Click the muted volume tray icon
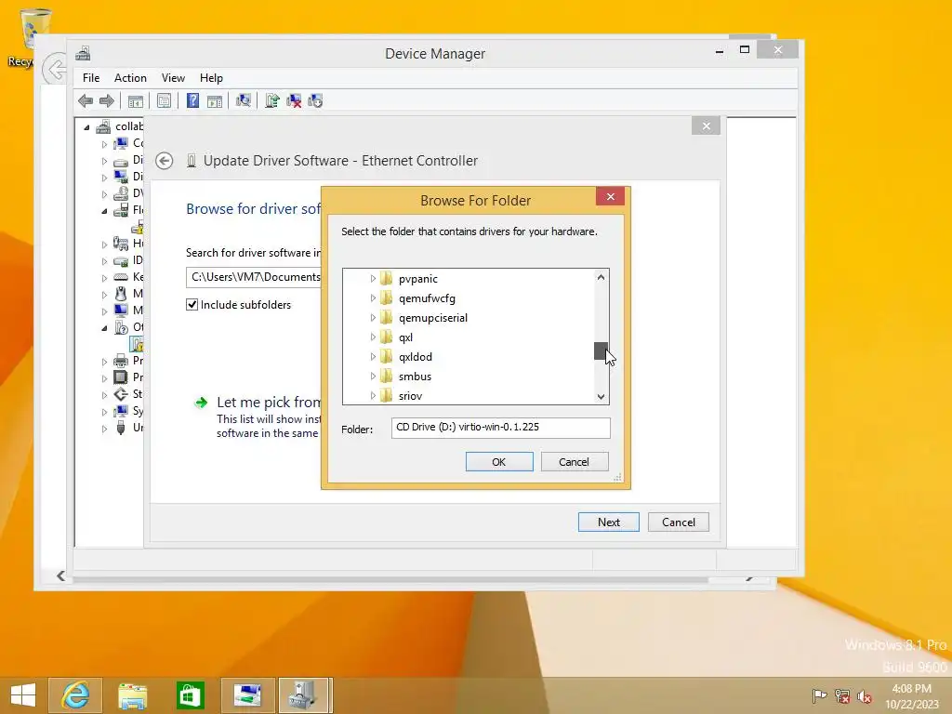 (864, 695)
